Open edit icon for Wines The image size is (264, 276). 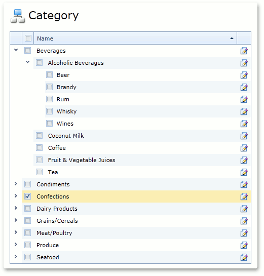tap(244, 124)
